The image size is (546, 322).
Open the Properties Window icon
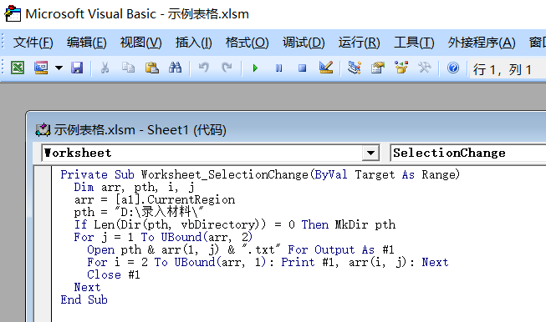(x=378, y=68)
